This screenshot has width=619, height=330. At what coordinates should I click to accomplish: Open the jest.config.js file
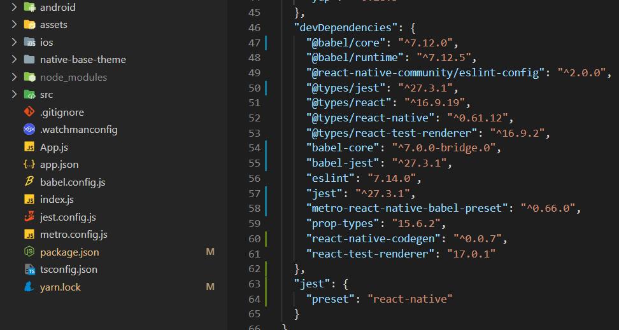click(x=68, y=217)
